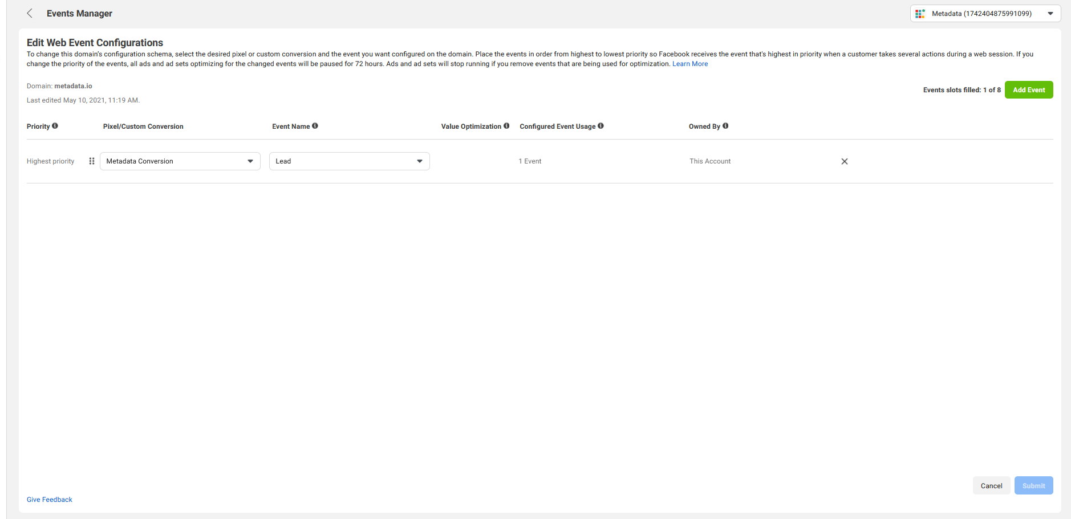Click the Cancel button

(991, 486)
